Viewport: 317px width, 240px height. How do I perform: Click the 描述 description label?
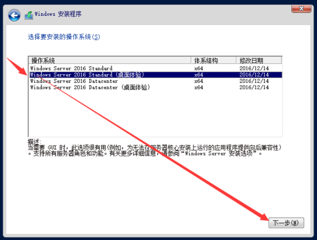[x=34, y=142]
